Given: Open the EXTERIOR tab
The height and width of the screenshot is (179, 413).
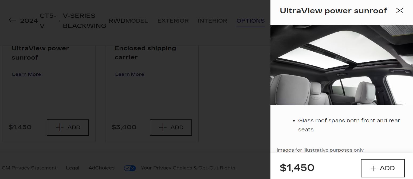Looking at the screenshot, I should pos(173,21).
